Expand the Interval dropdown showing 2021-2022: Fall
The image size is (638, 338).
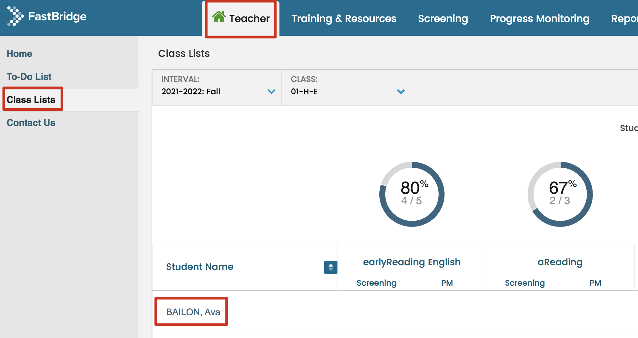pos(217,88)
